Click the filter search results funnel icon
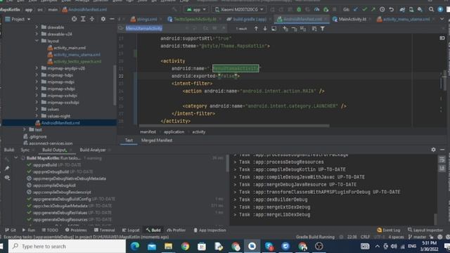450x253 pixels. point(323,28)
